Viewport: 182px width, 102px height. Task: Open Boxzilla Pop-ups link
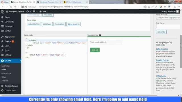click(x=163, y=60)
